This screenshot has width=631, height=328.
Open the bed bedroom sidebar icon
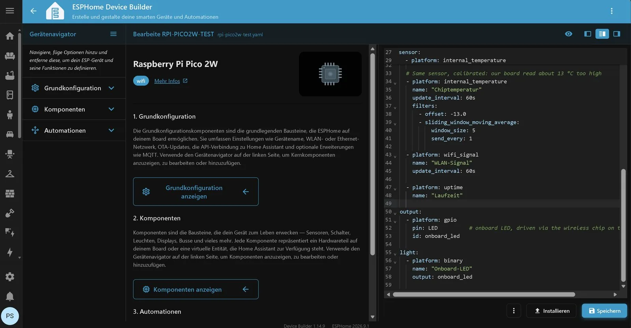(x=10, y=134)
